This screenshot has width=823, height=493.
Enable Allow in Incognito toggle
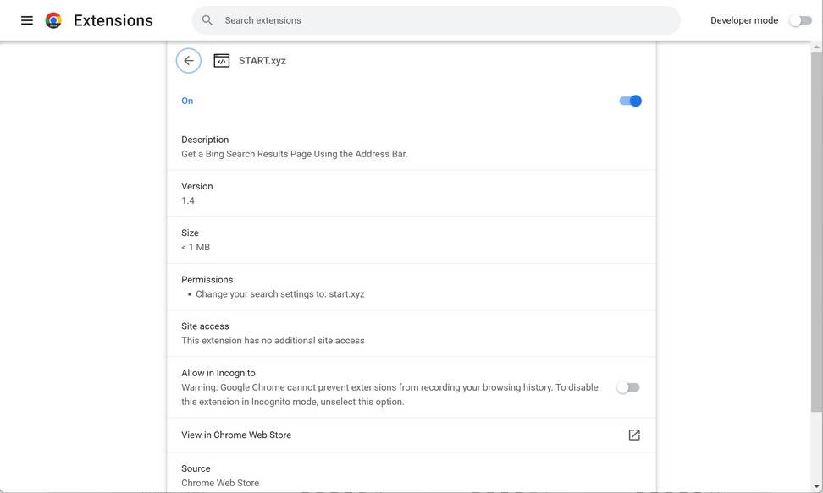point(627,387)
